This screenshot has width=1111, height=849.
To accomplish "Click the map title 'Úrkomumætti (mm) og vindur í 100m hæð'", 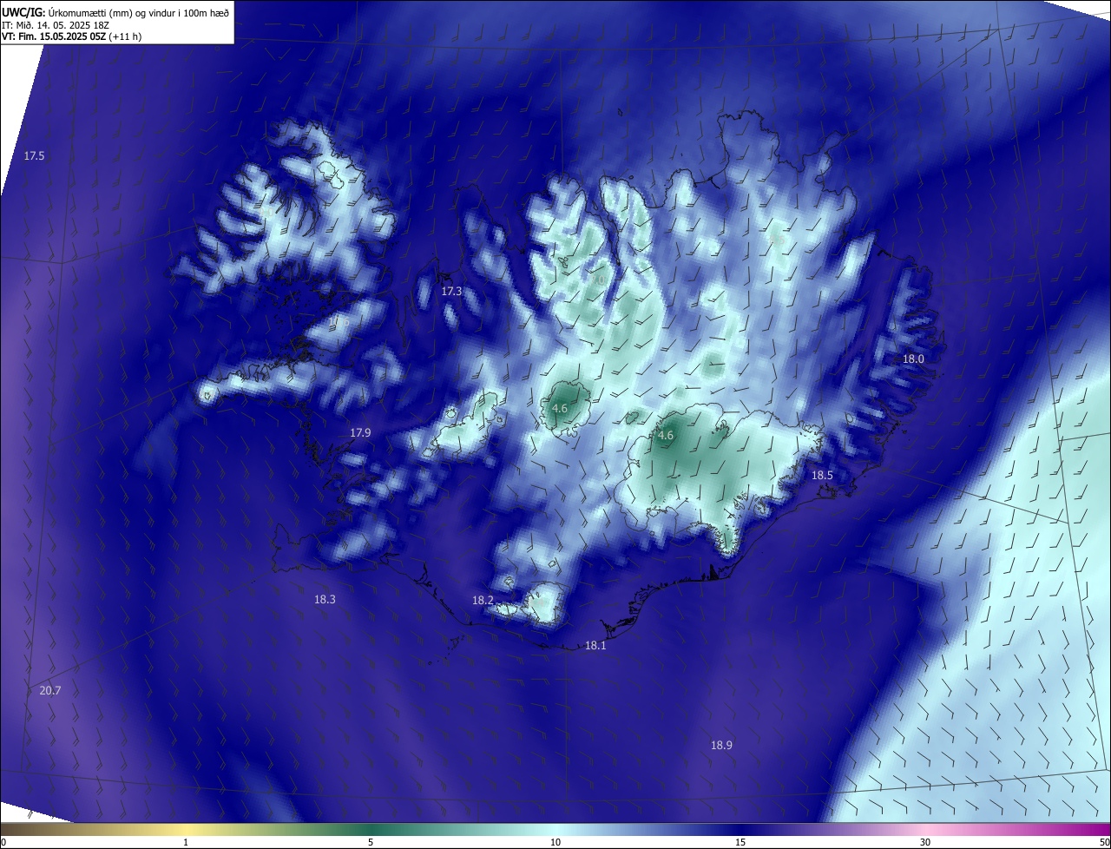I will [x=137, y=12].
